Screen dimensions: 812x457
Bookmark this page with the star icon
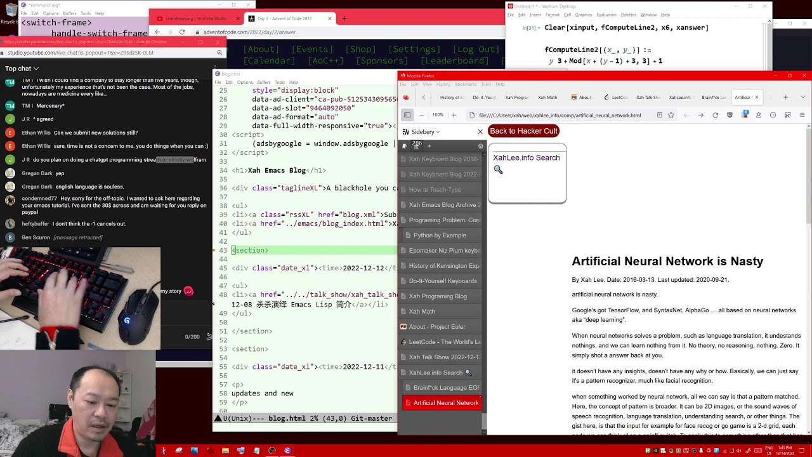672,115
